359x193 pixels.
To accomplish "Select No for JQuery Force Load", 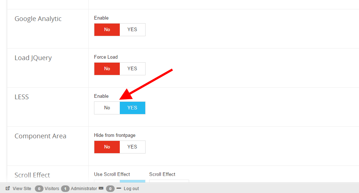I will tap(107, 69).
